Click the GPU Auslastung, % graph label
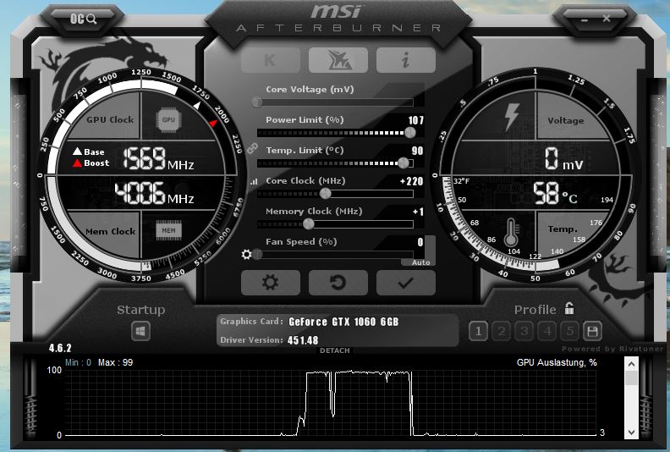Screen dimensions: 670x452 557,362
